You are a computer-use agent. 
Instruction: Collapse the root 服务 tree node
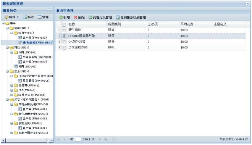pyautogui.click(x=3, y=23)
